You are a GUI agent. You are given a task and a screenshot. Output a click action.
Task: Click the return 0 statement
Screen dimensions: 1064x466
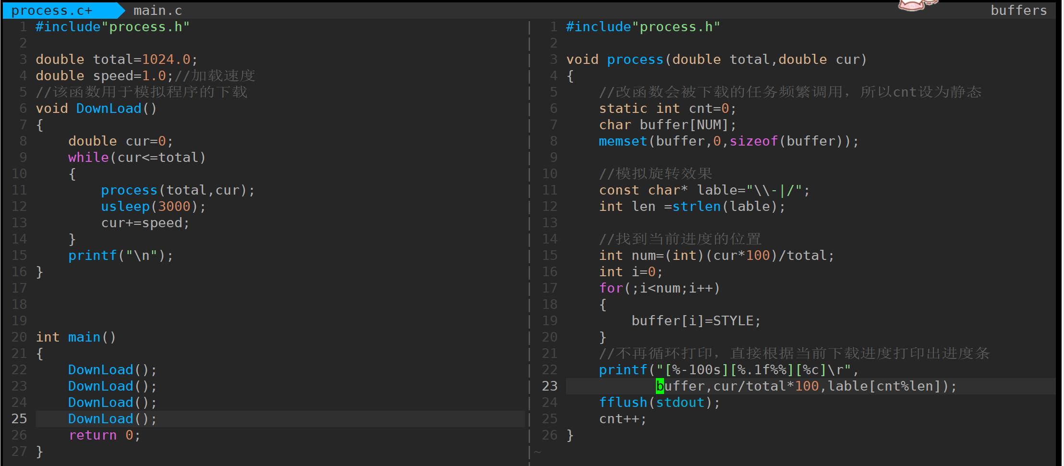[104, 435]
